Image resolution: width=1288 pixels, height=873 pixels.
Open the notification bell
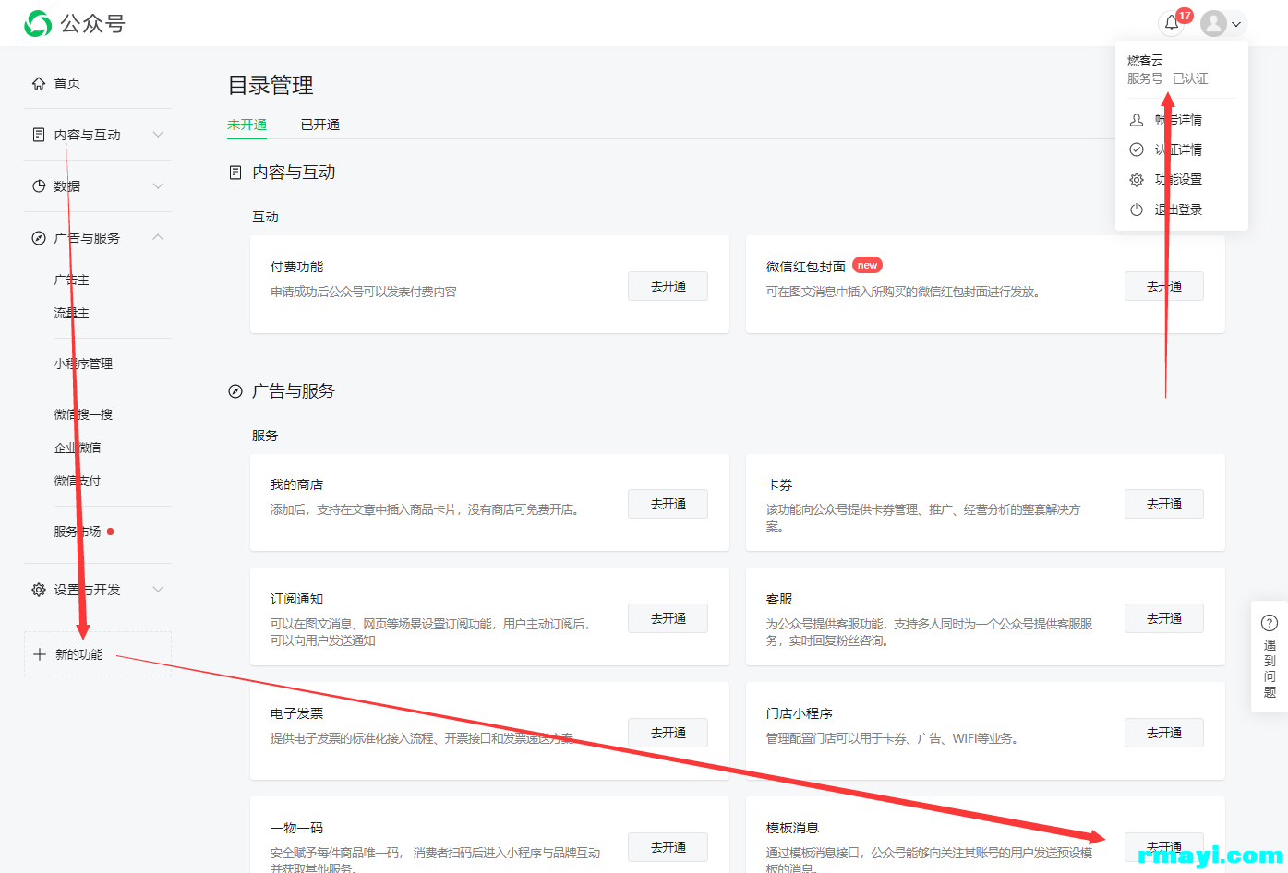(1172, 23)
